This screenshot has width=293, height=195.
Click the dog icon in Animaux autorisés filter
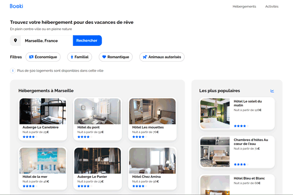pyautogui.click(x=145, y=57)
